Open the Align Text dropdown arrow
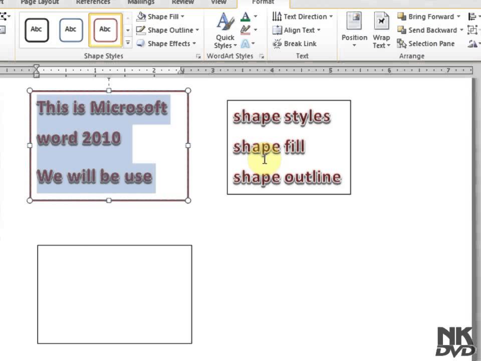This screenshot has width=481, height=361. click(x=319, y=30)
